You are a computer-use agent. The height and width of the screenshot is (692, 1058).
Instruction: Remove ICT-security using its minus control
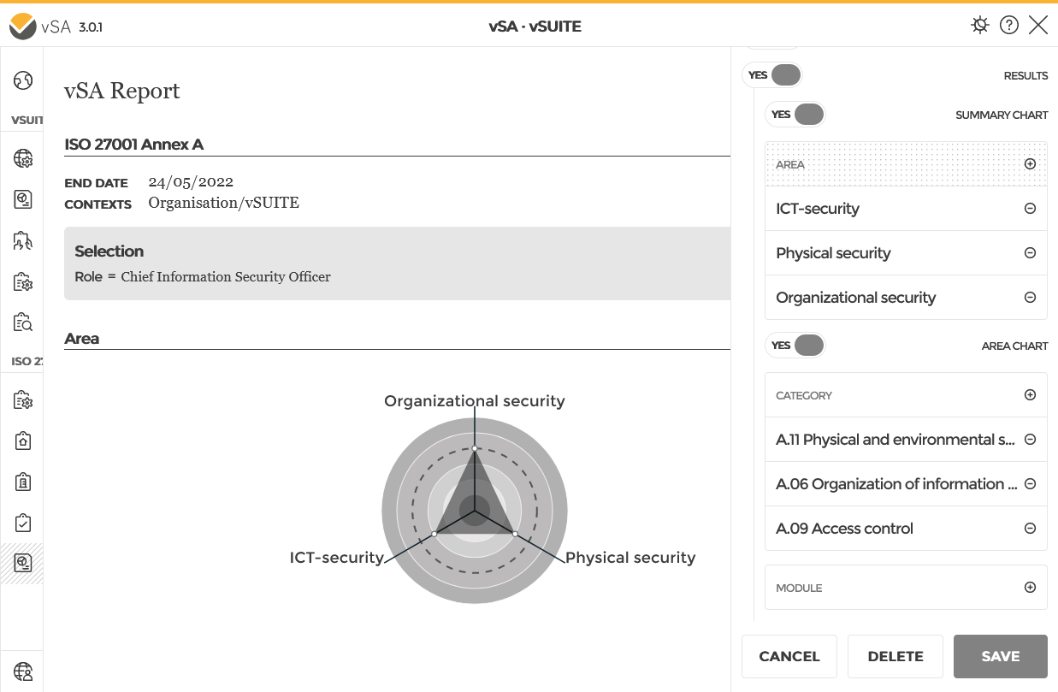[x=1029, y=208]
